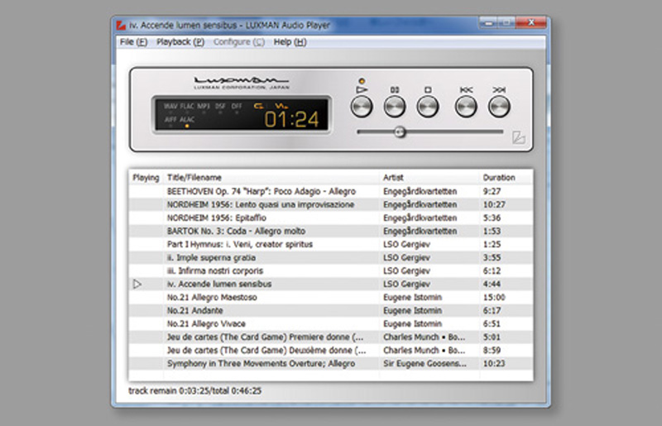The image size is (662, 426).
Task: Click the seek slider thumb
Action: [x=400, y=132]
